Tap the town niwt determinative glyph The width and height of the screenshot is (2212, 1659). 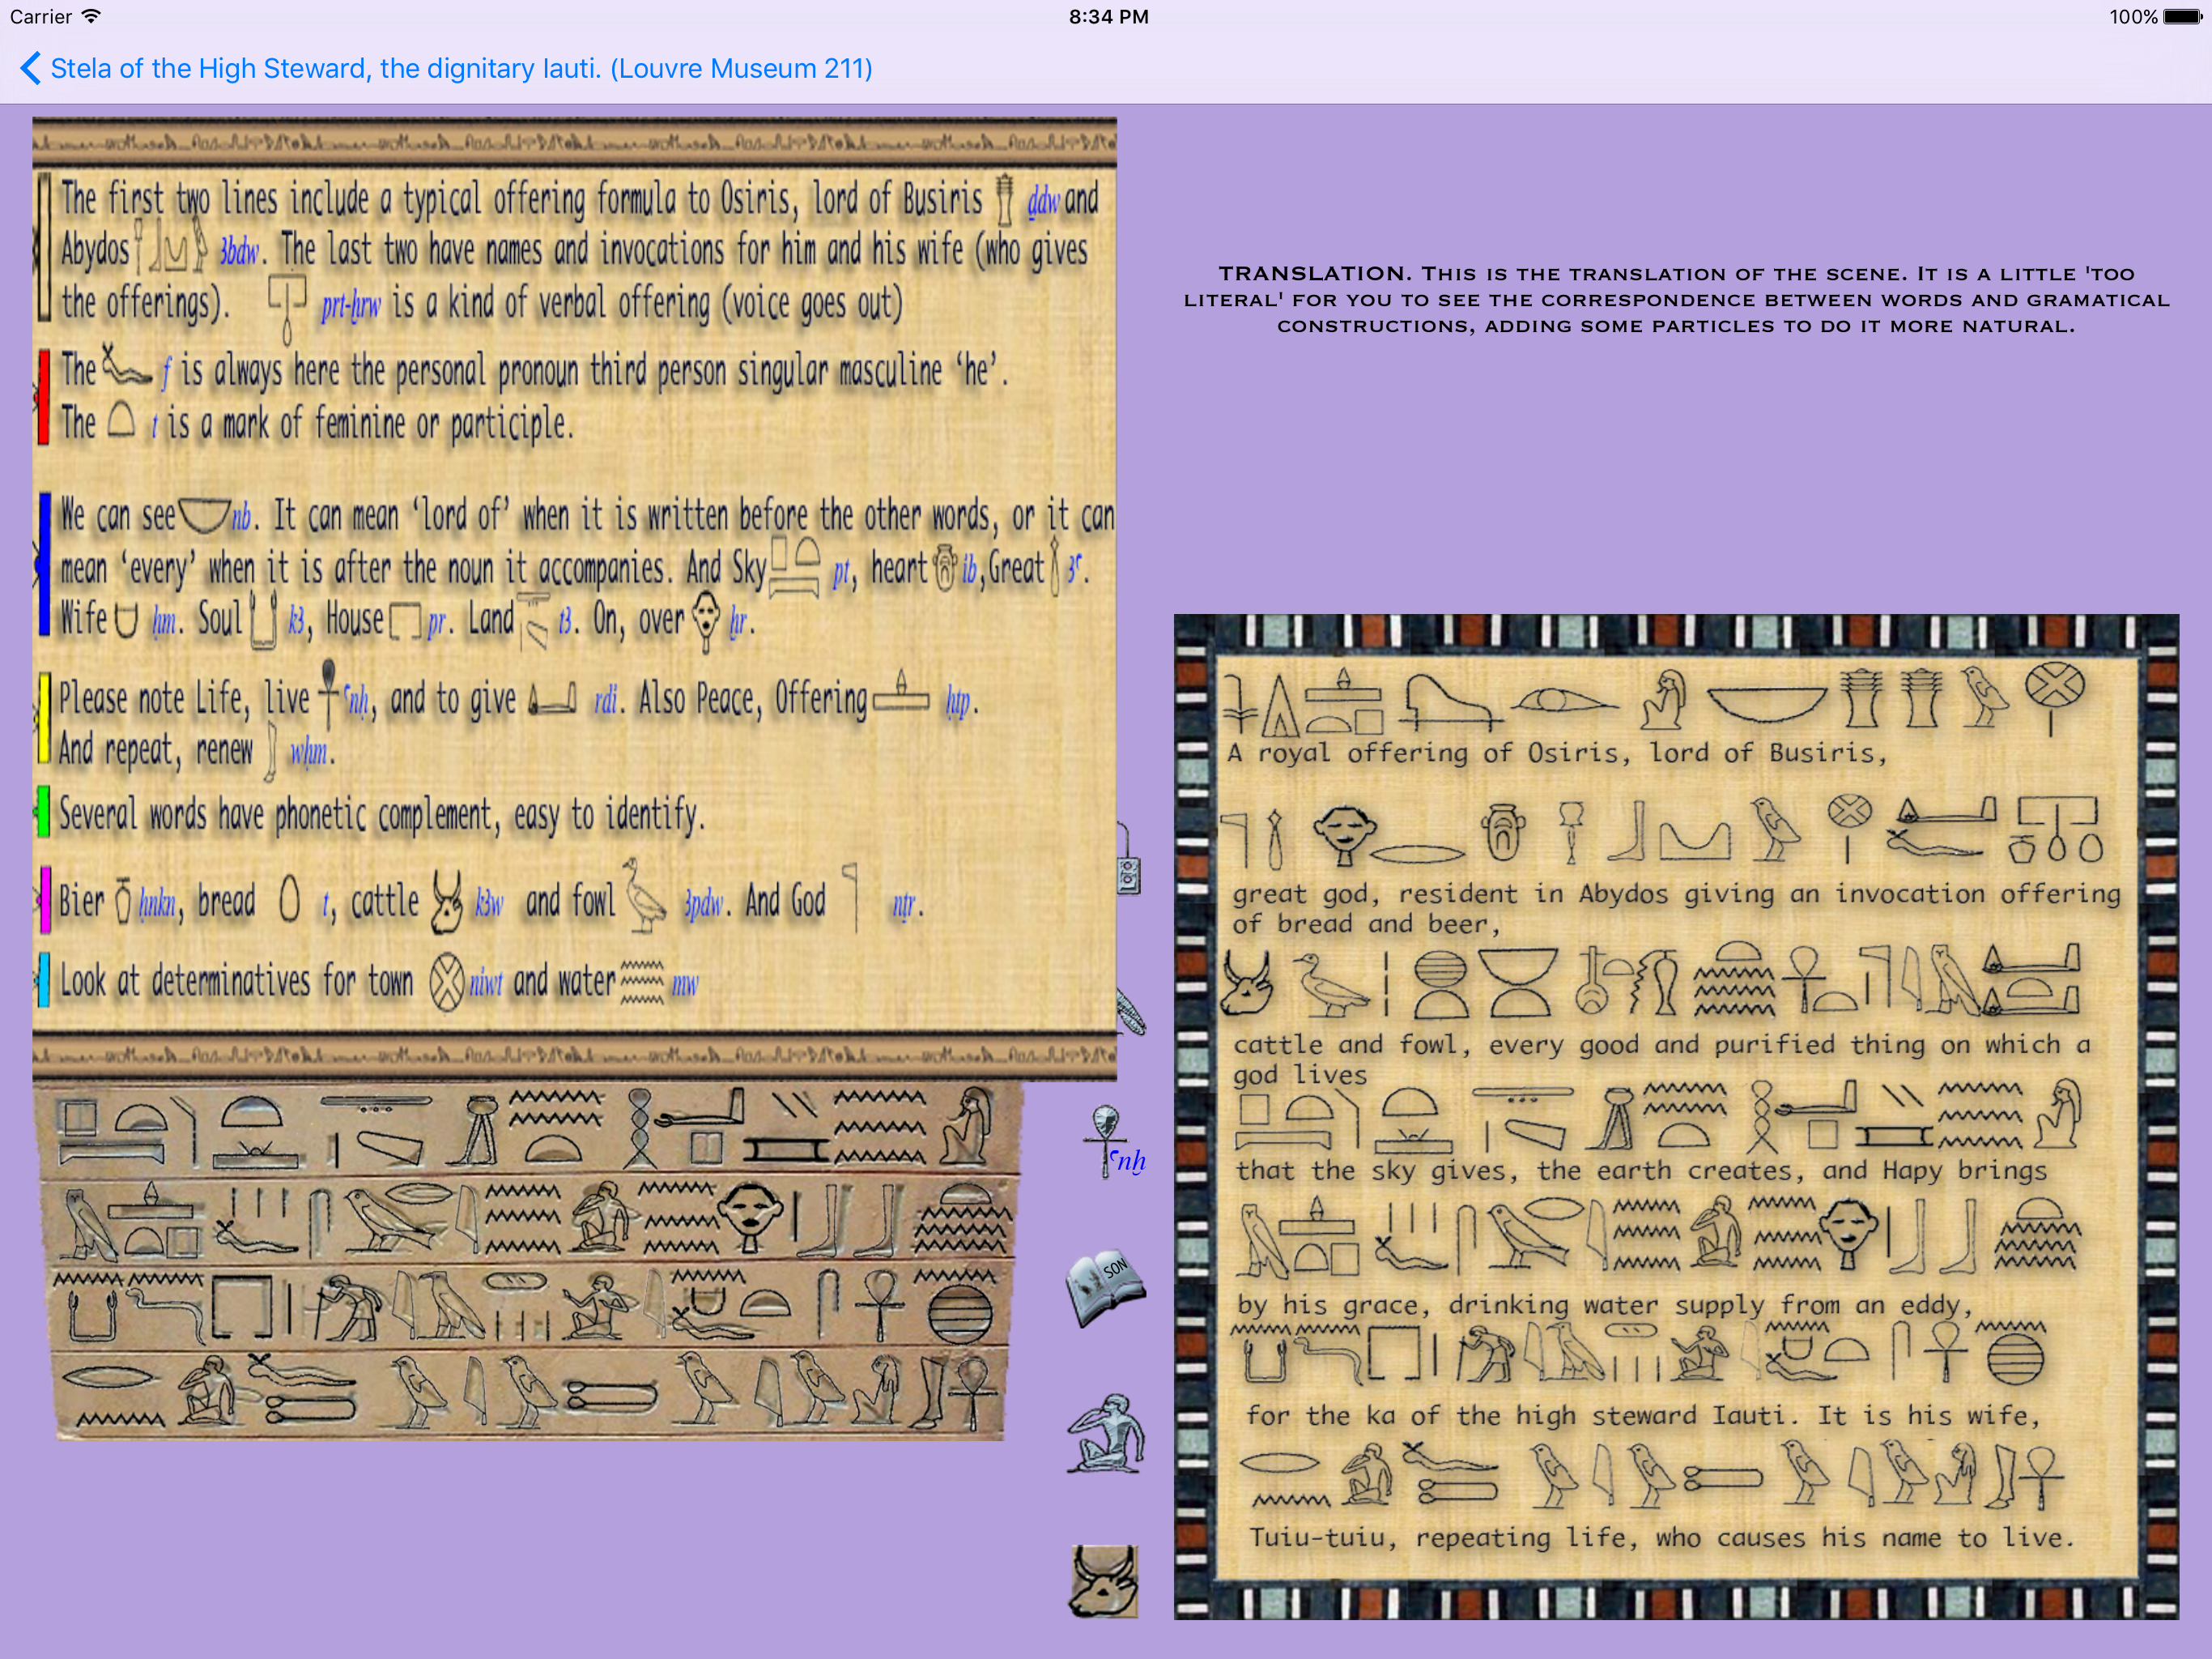pyautogui.click(x=447, y=982)
